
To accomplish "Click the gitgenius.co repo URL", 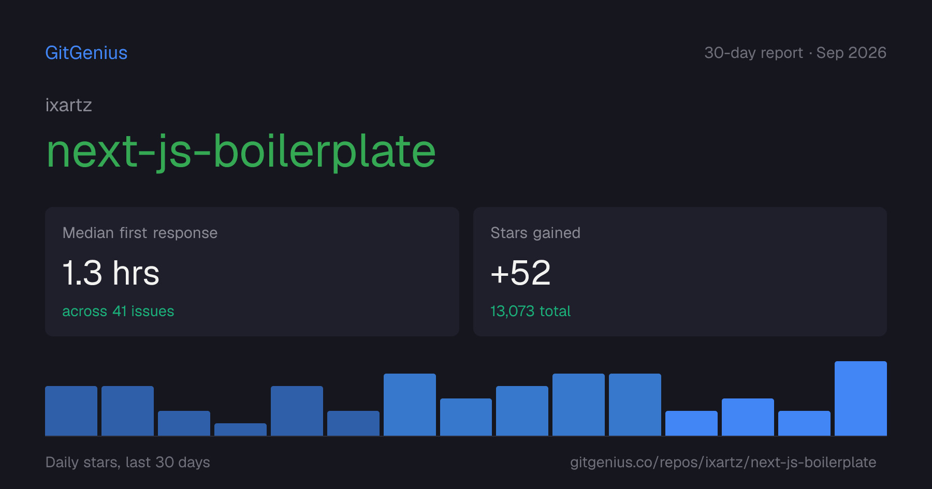I will click(x=723, y=462).
